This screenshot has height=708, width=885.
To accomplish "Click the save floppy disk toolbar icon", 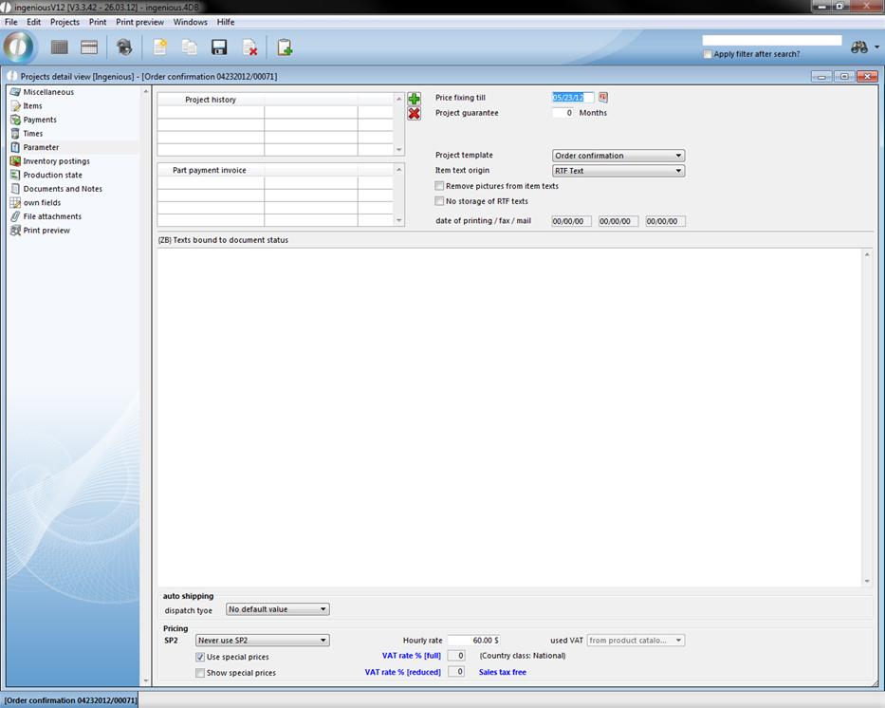I will pyautogui.click(x=219, y=47).
